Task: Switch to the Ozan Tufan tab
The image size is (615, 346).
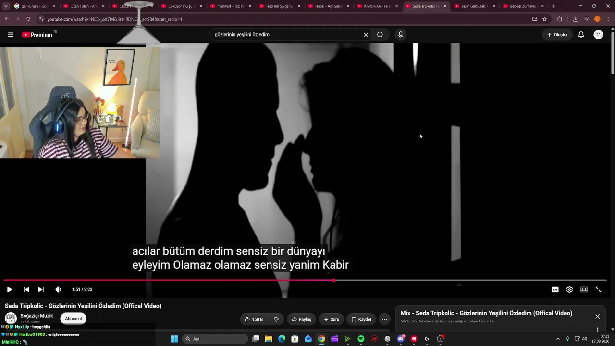Action: pyautogui.click(x=84, y=6)
